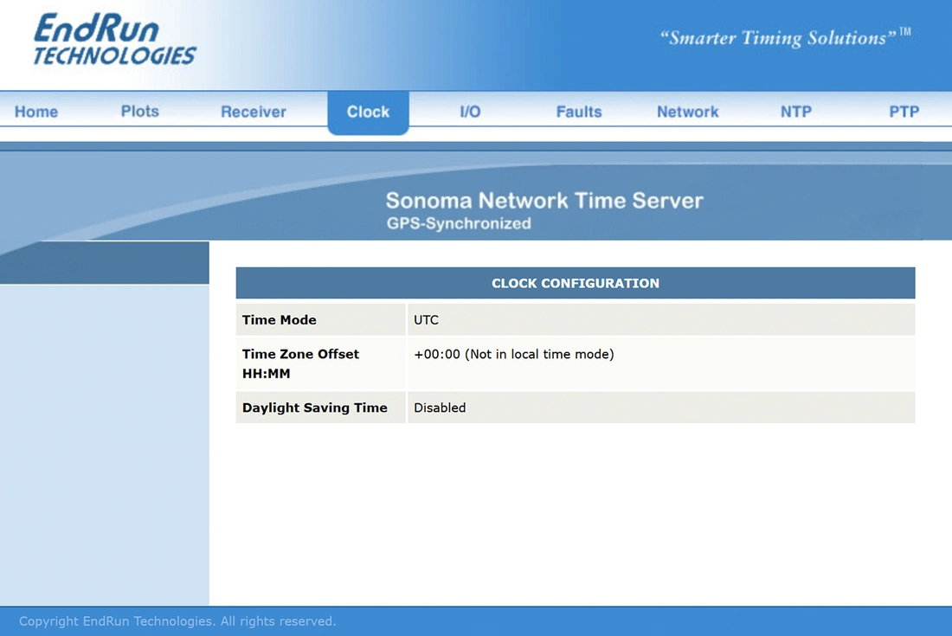Click the +00:00 offset value
952x636 pixels.
point(513,354)
